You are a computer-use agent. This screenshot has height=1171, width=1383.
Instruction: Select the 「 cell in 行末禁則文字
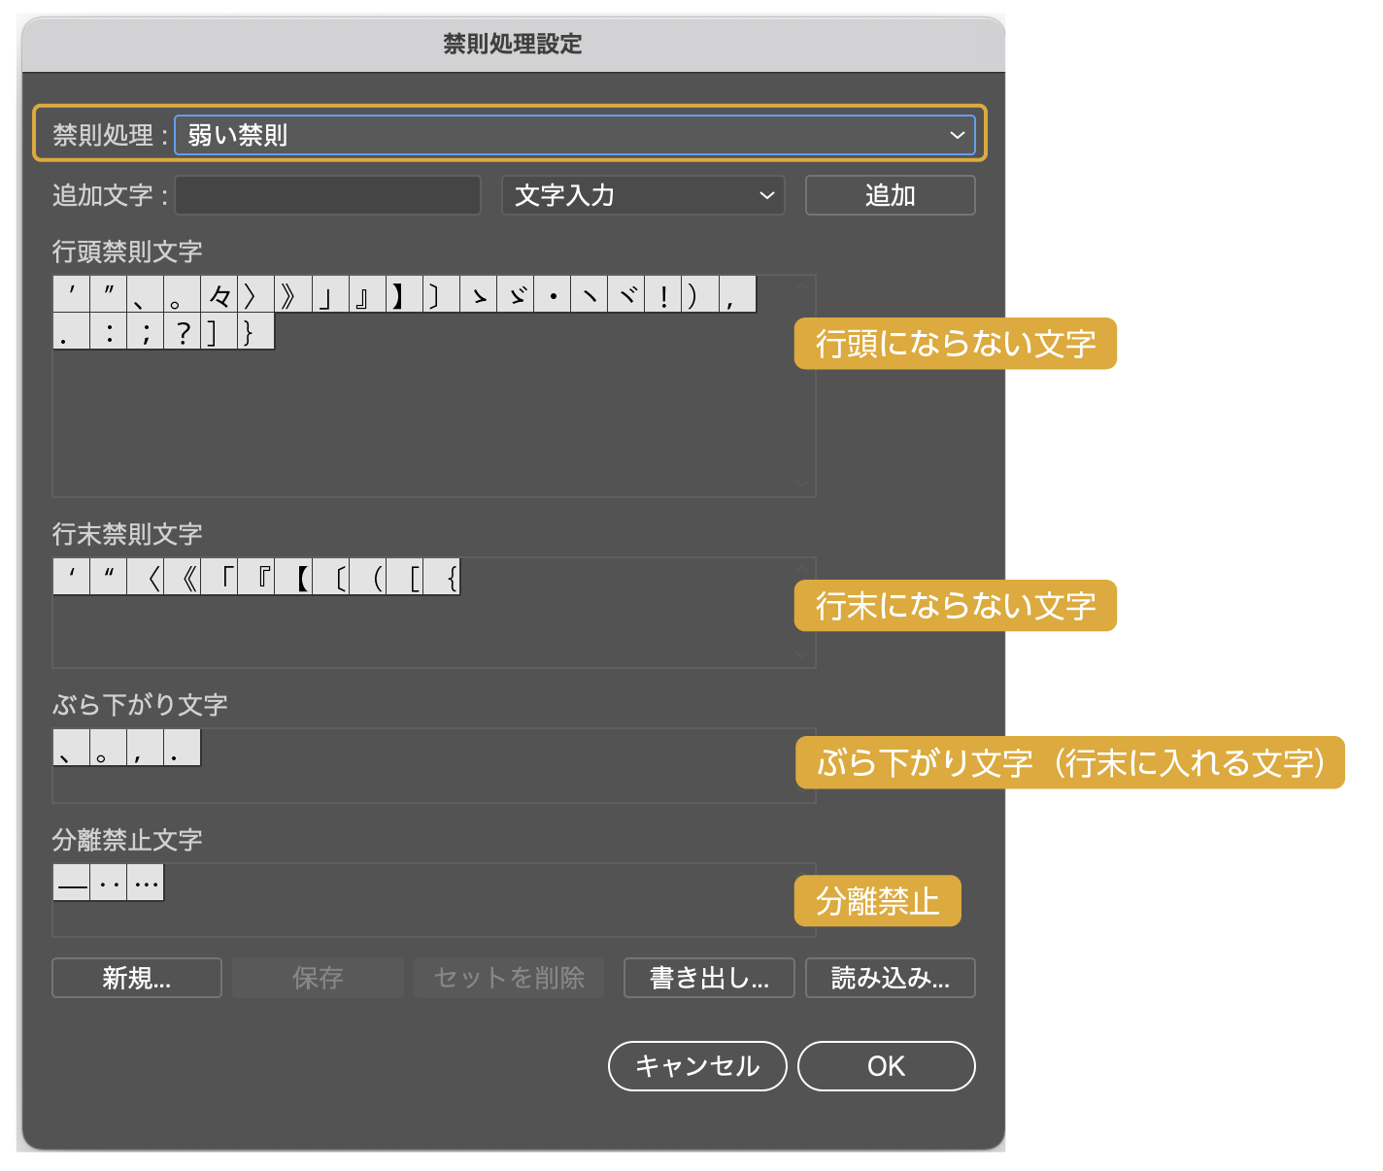coord(219,577)
